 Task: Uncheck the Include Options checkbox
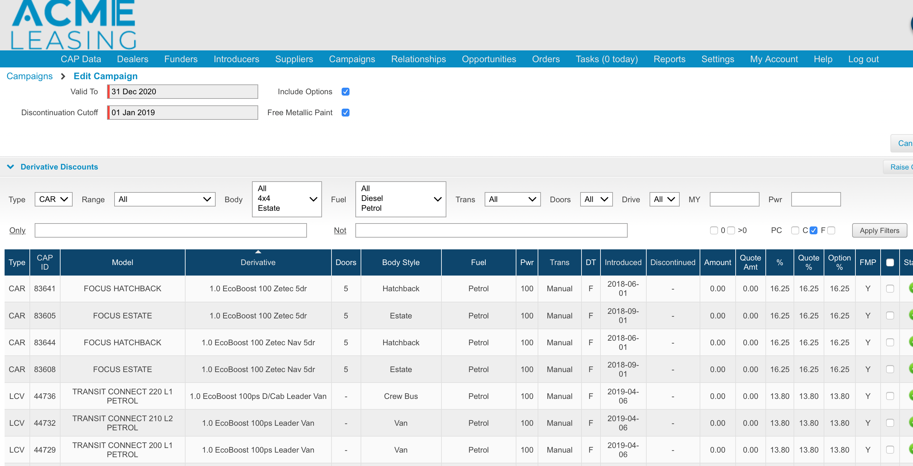pyautogui.click(x=345, y=92)
